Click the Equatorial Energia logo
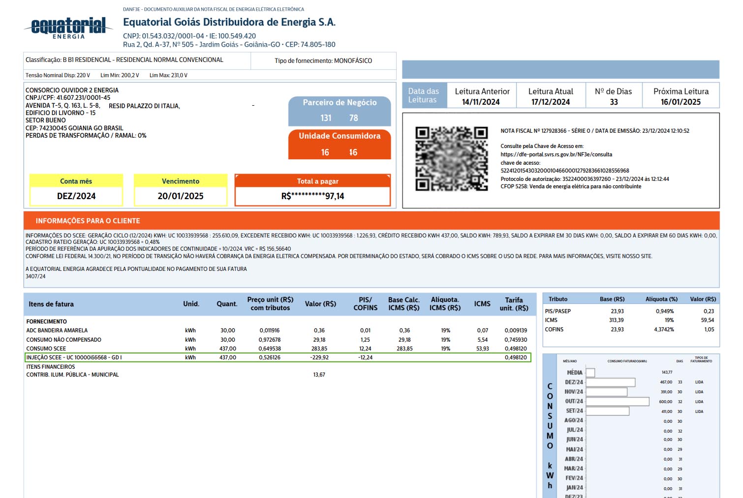Screen dimensions: 743x498 tap(68, 28)
